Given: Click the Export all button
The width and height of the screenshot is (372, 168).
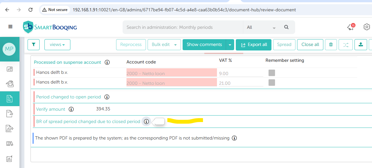Looking at the screenshot, I should click(x=254, y=45).
